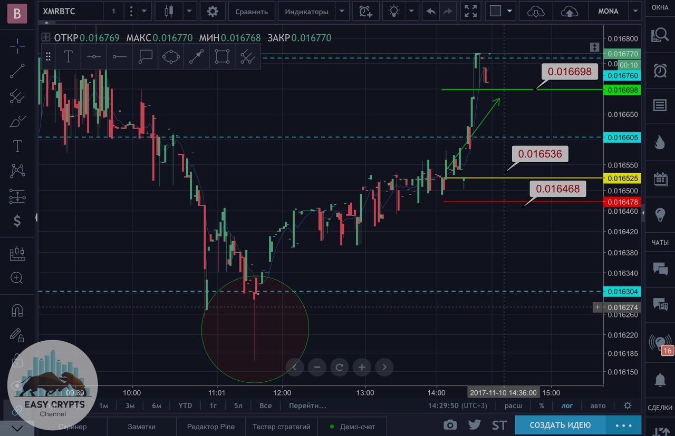This screenshot has width=675, height=436.
Task: Take a chart snapshot with camera icon
Action: (450, 425)
